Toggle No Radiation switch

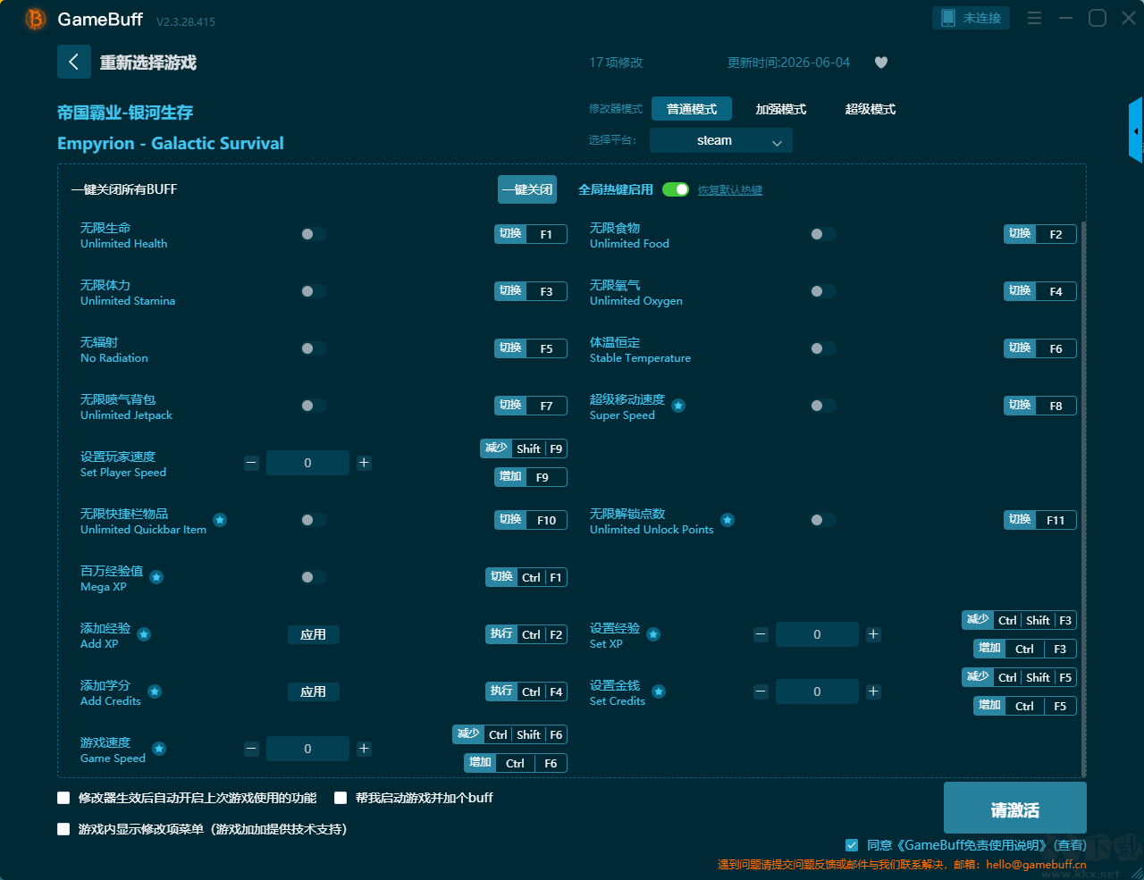click(x=314, y=348)
